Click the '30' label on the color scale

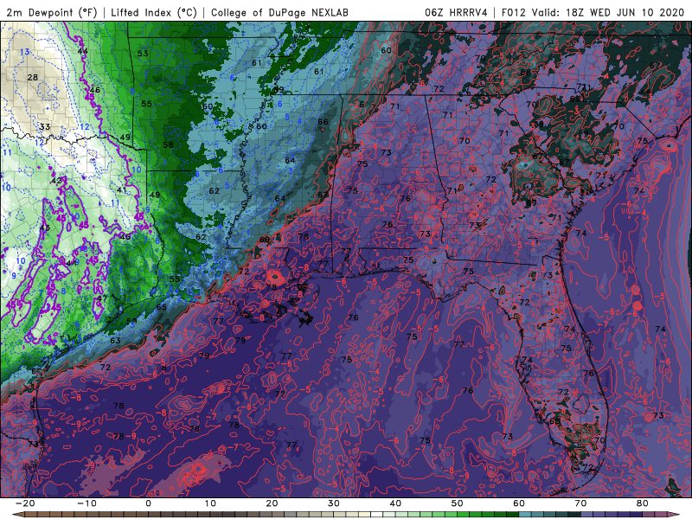(334, 503)
